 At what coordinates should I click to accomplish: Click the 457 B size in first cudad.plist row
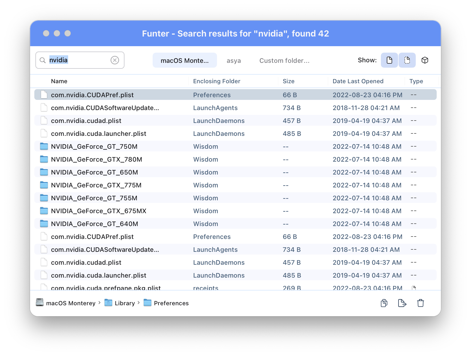click(x=292, y=121)
